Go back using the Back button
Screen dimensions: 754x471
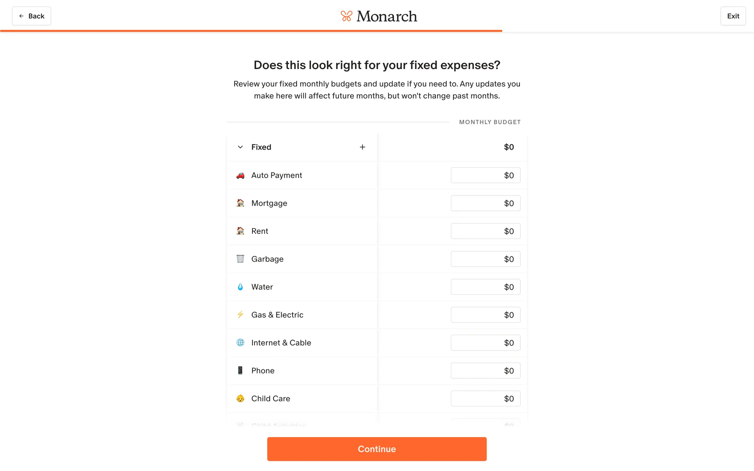point(31,16)
